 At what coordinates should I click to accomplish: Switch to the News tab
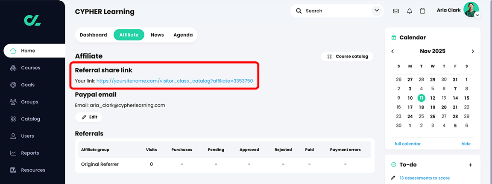pos(157,35)
